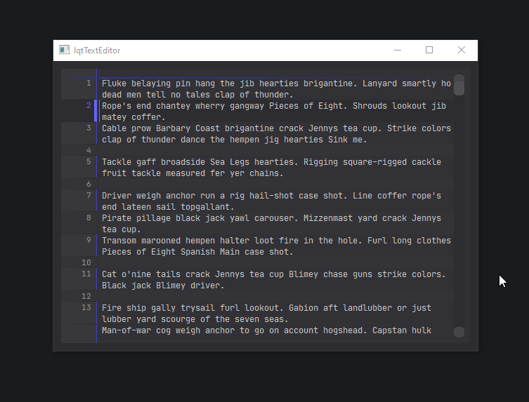This screenshot has height=402, width=529.
Task: Click 'Strike colors' on line 3
Action: 419,128
